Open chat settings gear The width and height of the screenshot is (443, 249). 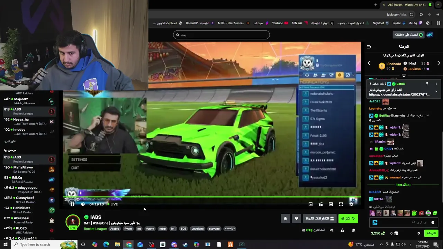click(x=418, y=233)
